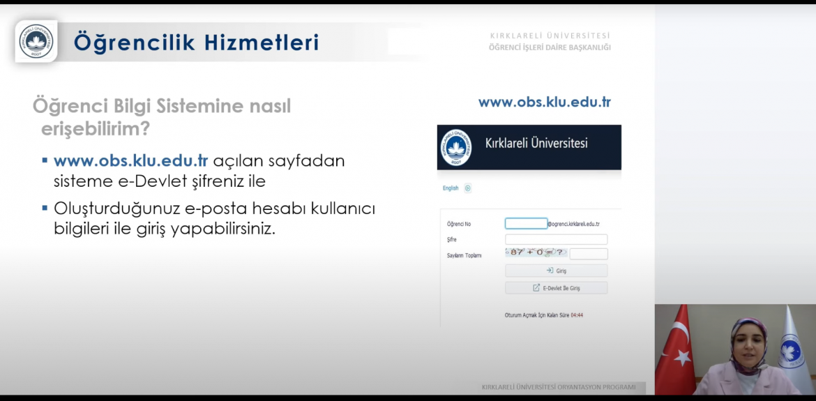Image resolution: width=816 pixels, height=401 pixels.
Task: Click the www.obs.klu.edu.tr heading above login form
Action: pos(544,102)
